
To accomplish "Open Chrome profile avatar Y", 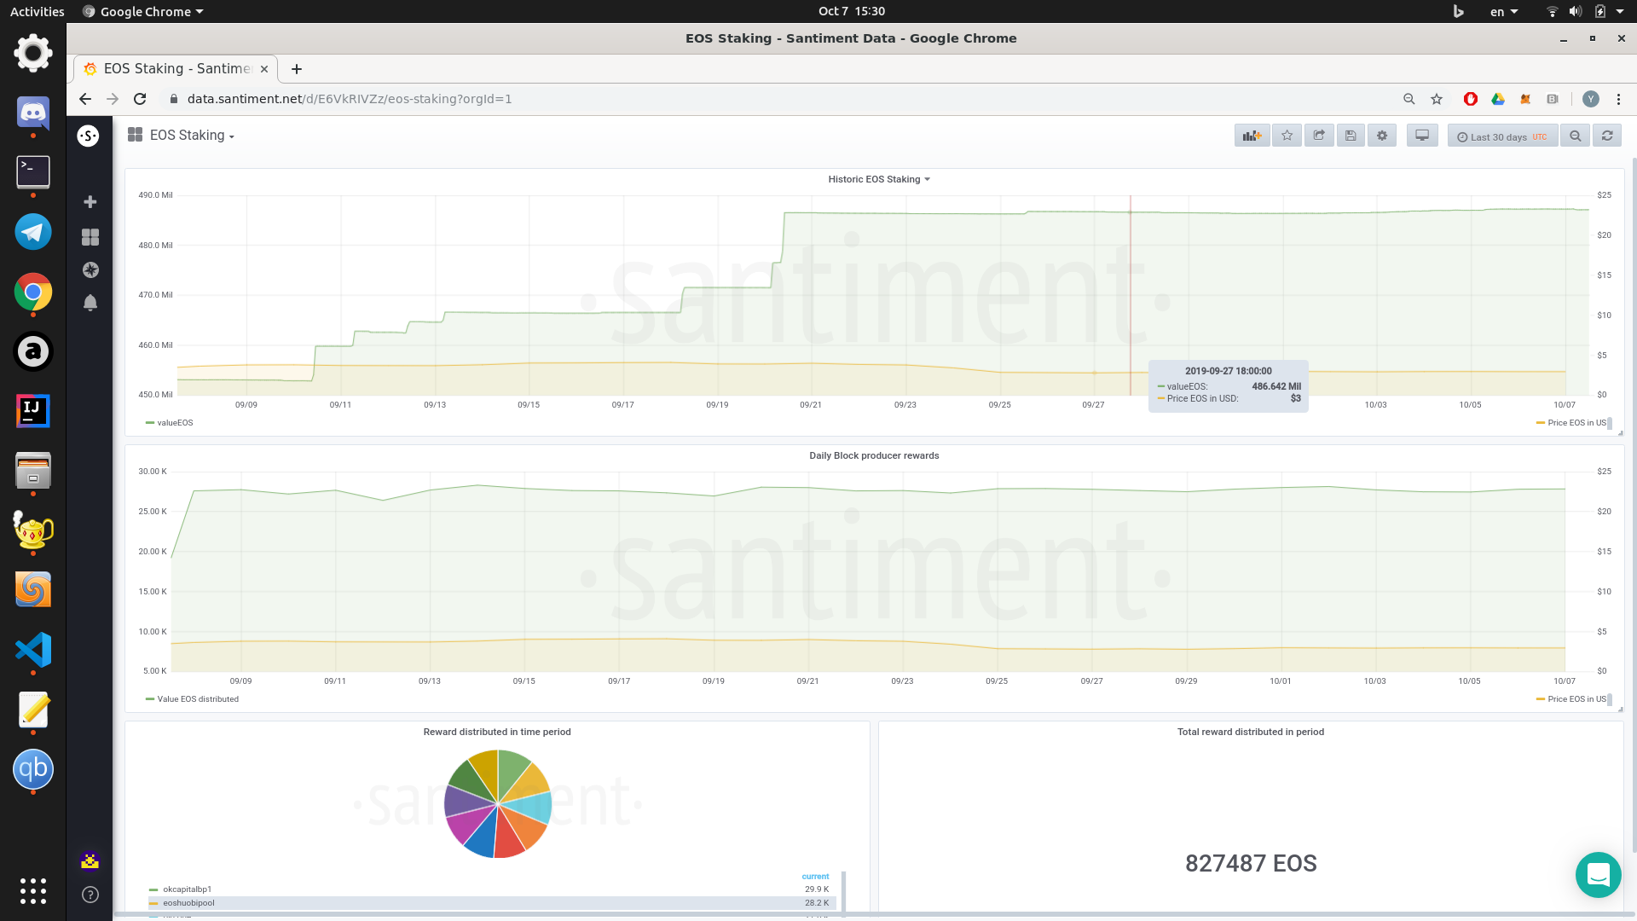I will [x=1591, y=99].
